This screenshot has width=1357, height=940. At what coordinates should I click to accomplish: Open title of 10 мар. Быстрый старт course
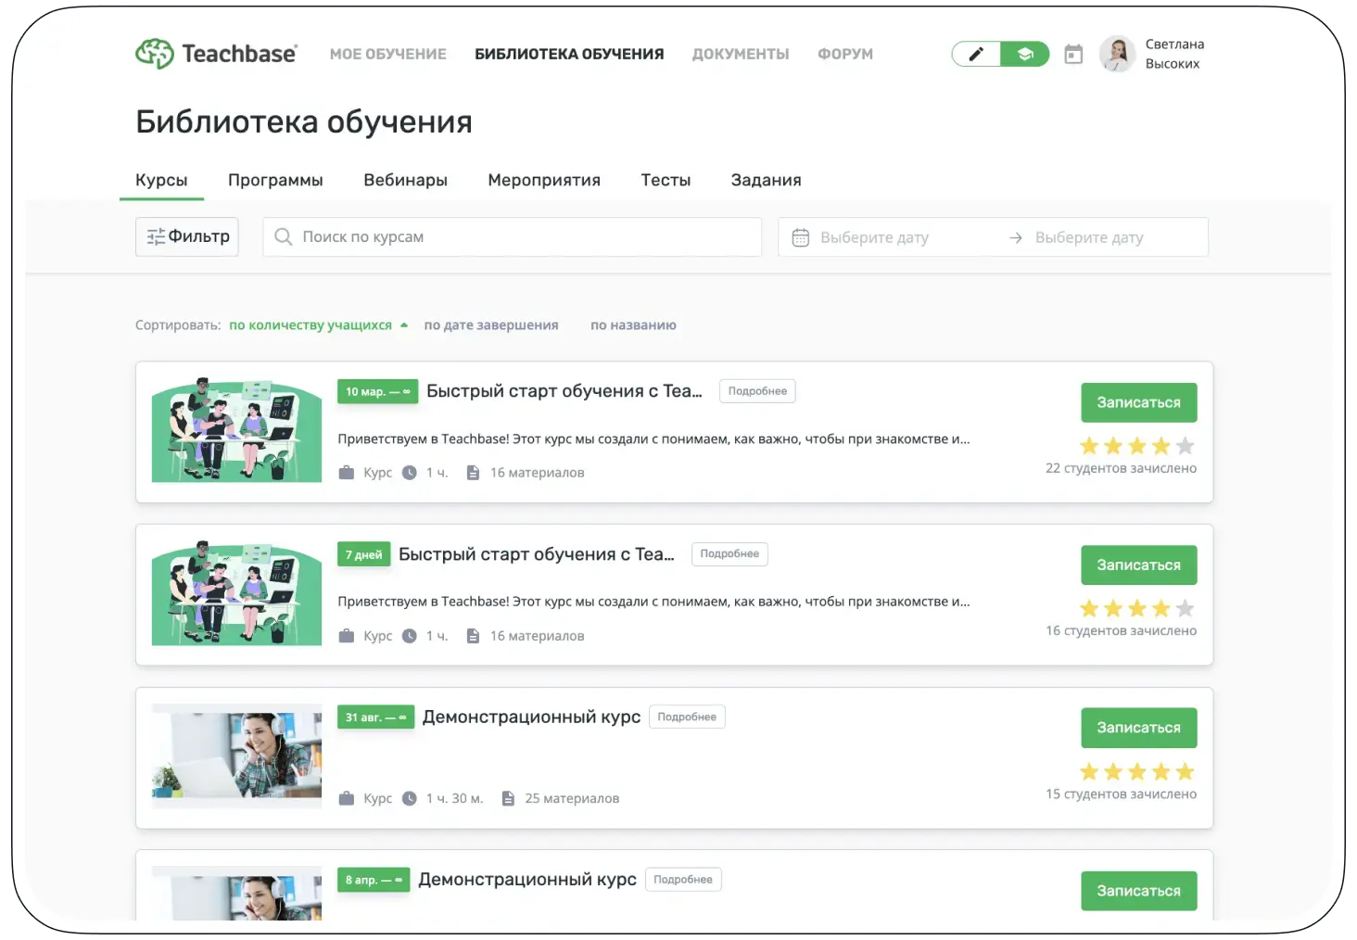564,391
